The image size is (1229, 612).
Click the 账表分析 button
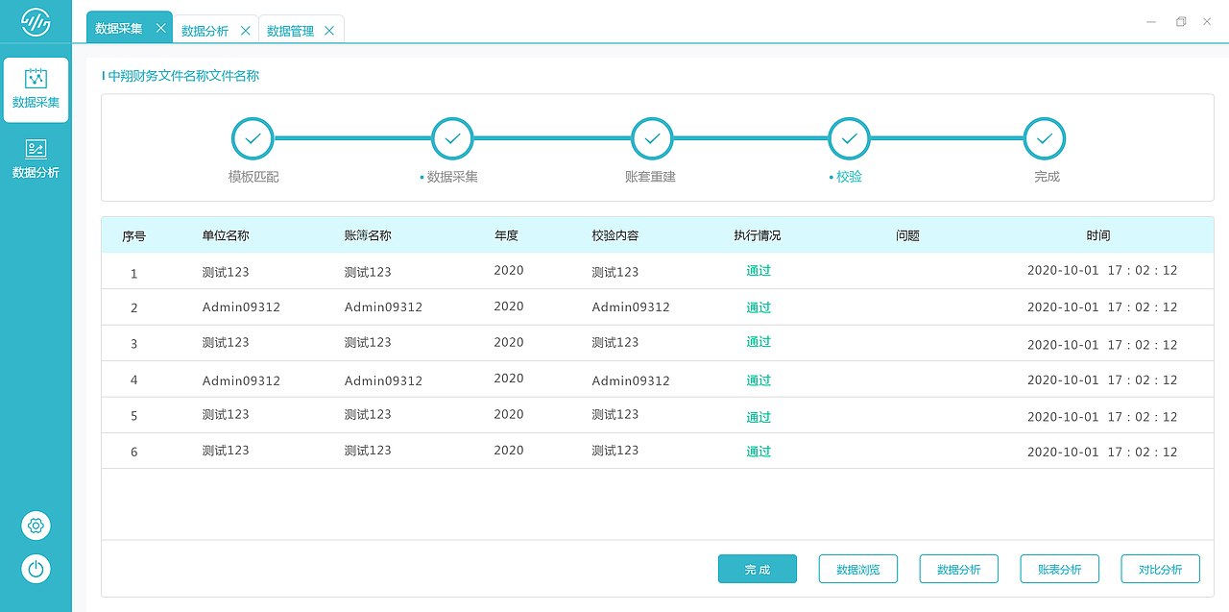[x=1060, y=569]
